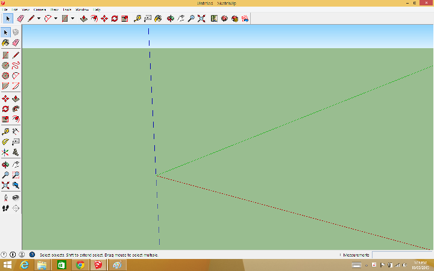Select the Move tool in top toolbar
This screenshot has width=434, height=271.
click(x=104, y=19)
